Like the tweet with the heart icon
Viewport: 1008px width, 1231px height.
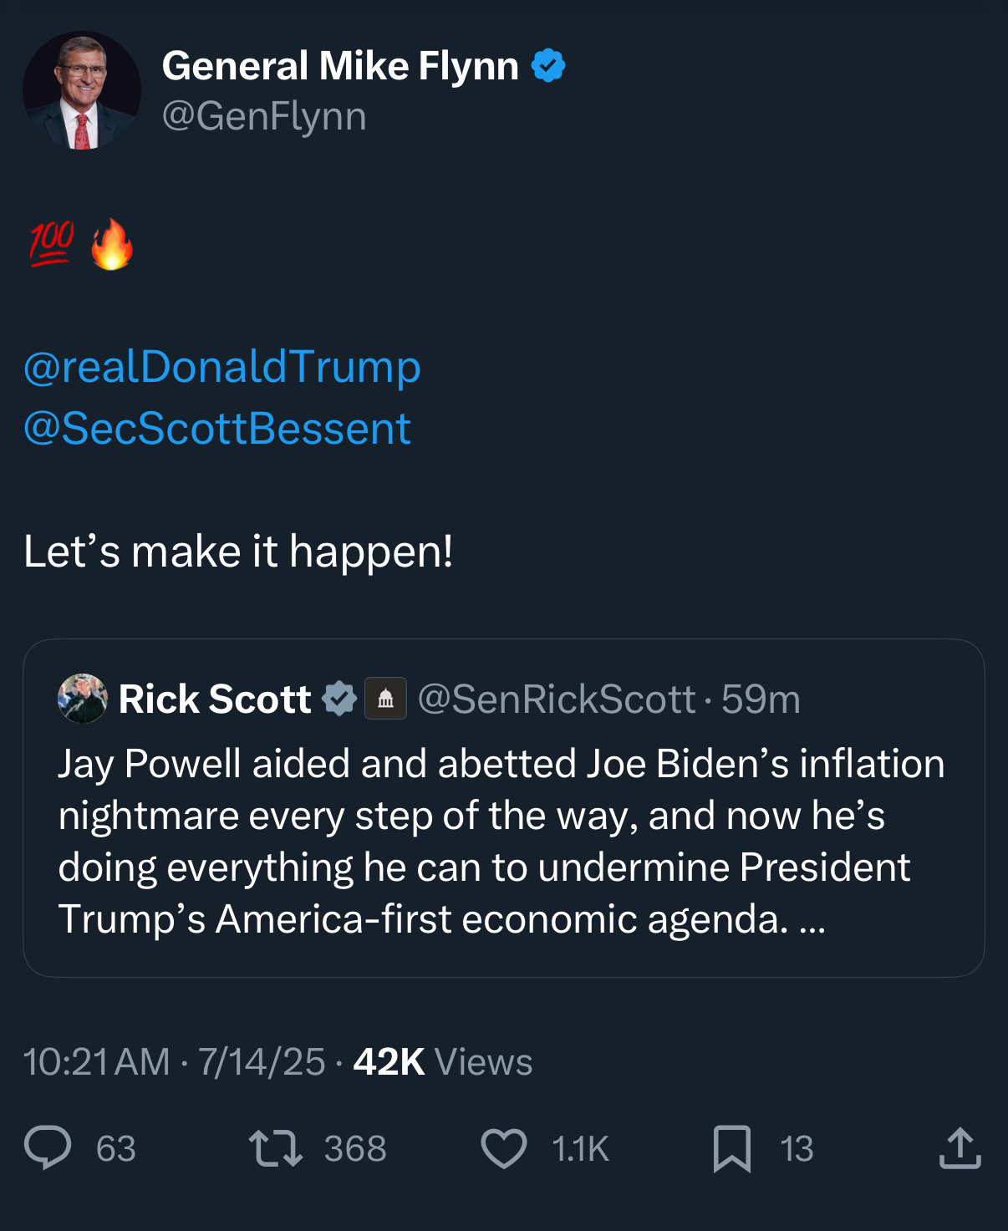[504, 1148]
